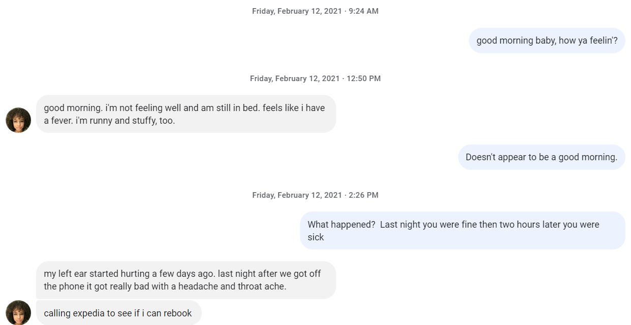Click the 'Friday, February 12, 2021 · 9:24 AM' timestamp
631x325 pixels.
click(x=315, y=11)
